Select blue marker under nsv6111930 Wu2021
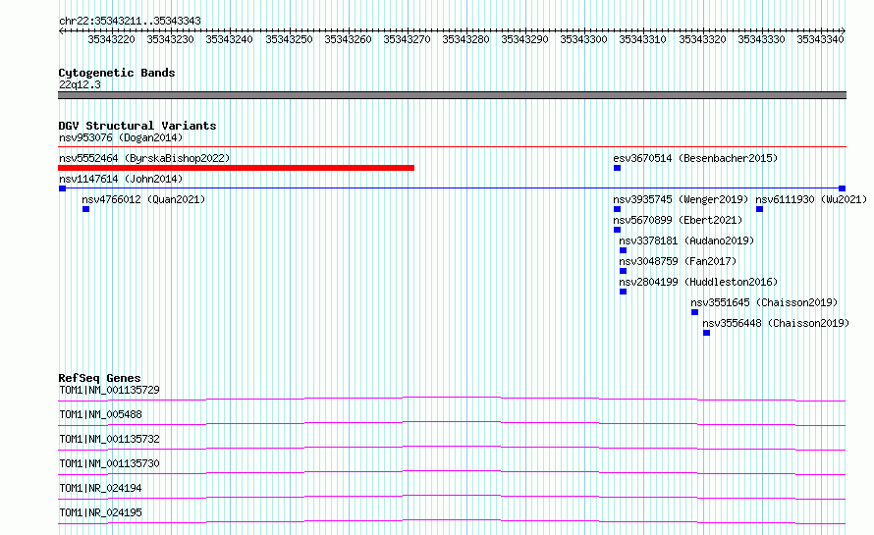 tap(759, 209)
